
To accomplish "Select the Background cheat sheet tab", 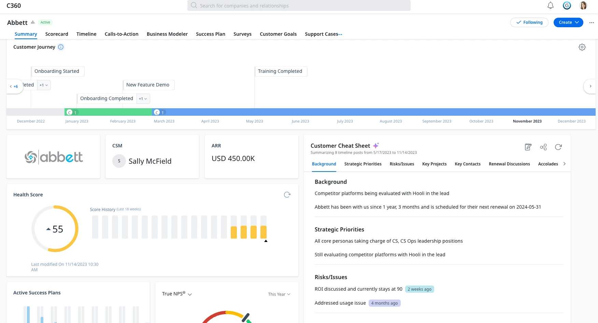I will [324, 164].
